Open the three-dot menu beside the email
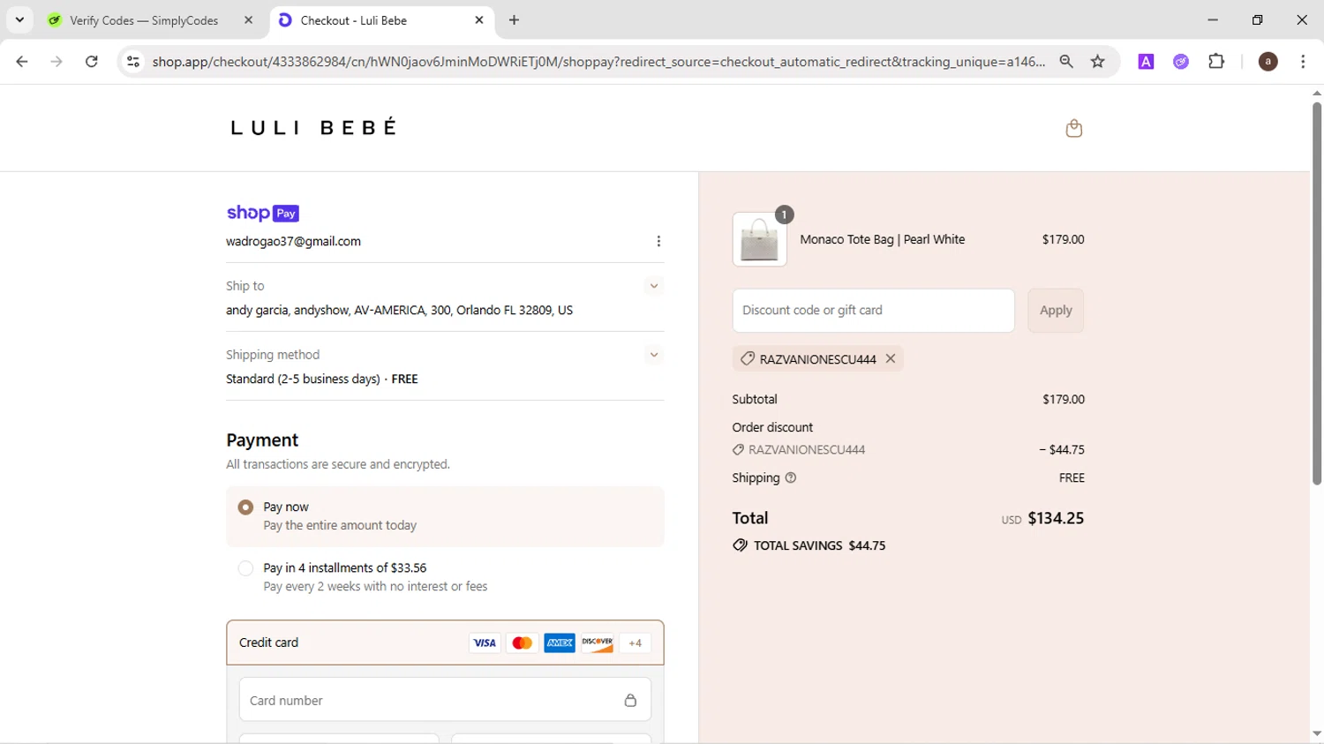This screenshot has width=1324, height=744. [658, 241]
